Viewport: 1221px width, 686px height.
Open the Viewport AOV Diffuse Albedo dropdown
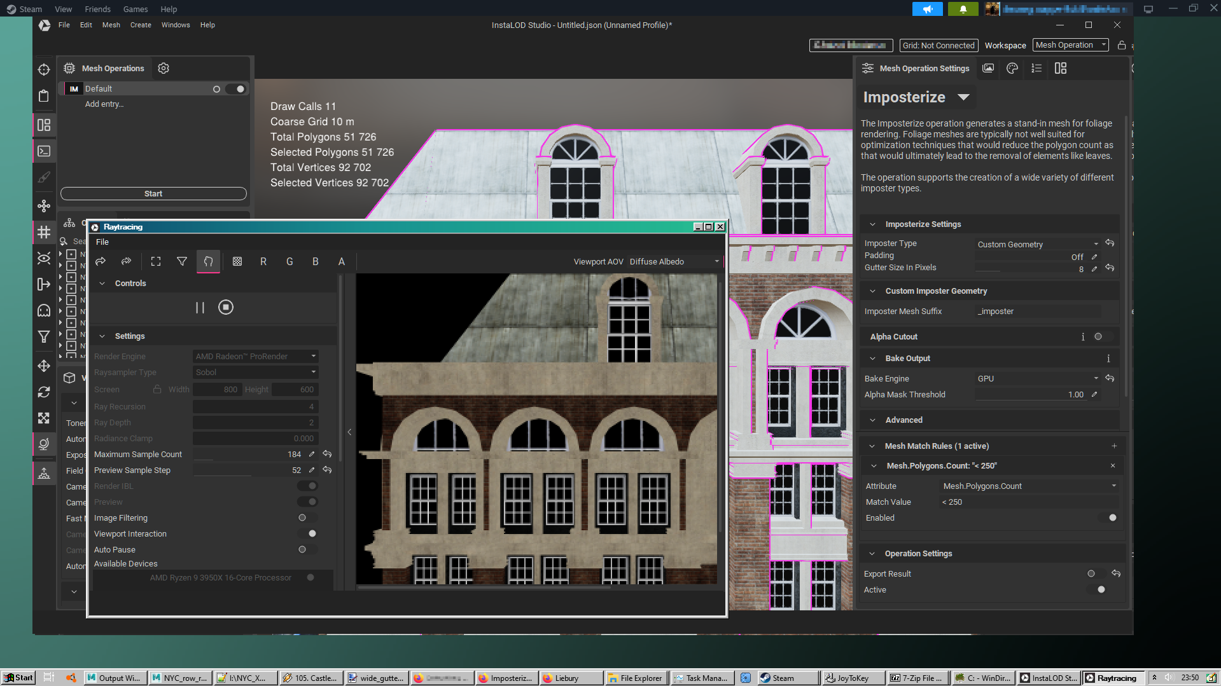[674, 261]
